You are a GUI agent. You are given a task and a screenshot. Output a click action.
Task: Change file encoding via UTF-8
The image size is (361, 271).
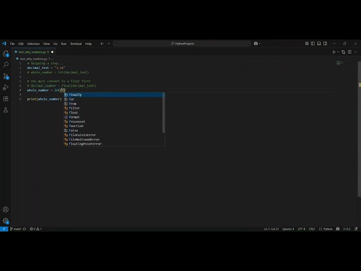[x=301, y=229]
